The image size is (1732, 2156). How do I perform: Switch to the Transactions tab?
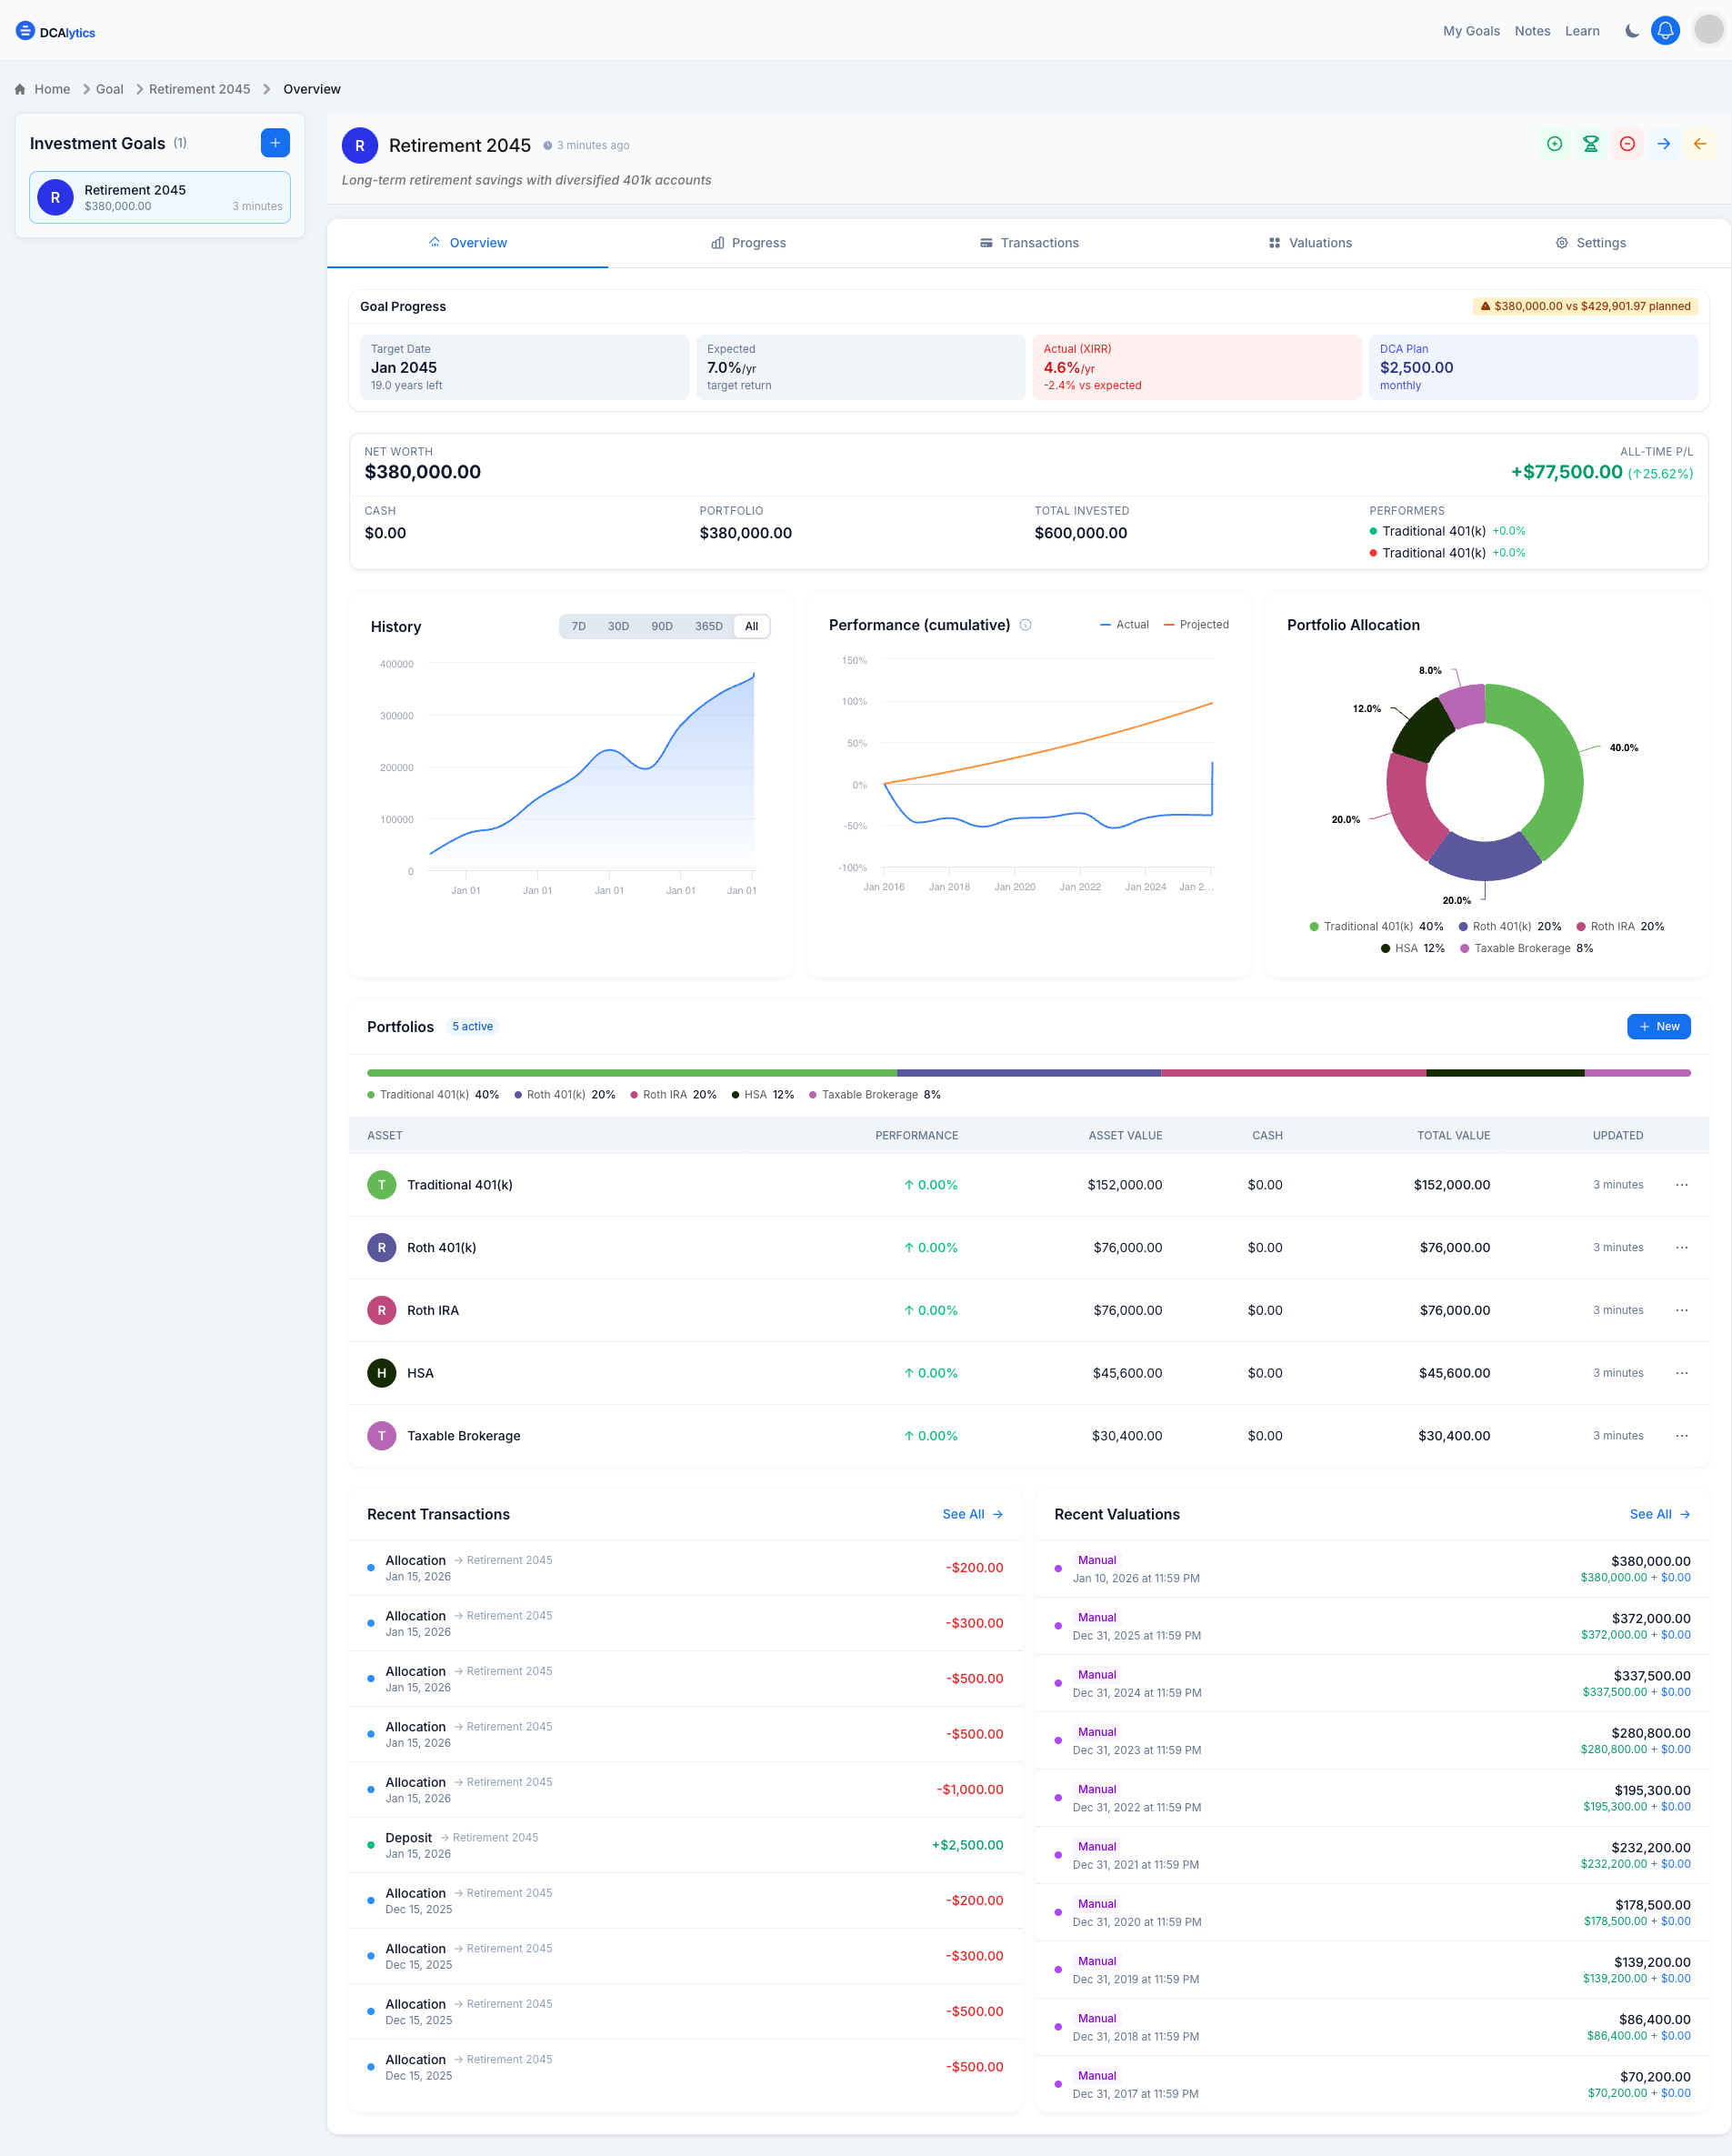1029,242
